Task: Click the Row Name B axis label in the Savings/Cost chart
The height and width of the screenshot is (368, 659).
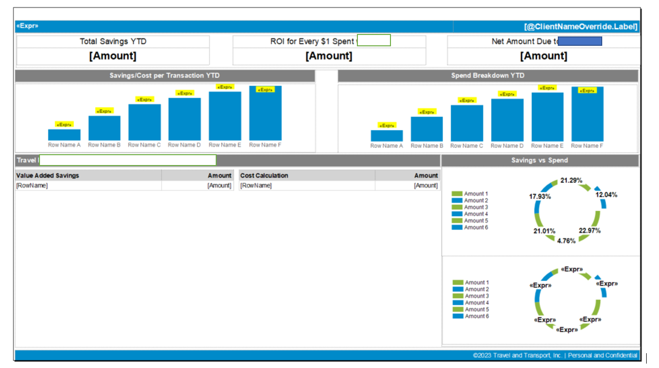Action: click(x=104, y=145)
